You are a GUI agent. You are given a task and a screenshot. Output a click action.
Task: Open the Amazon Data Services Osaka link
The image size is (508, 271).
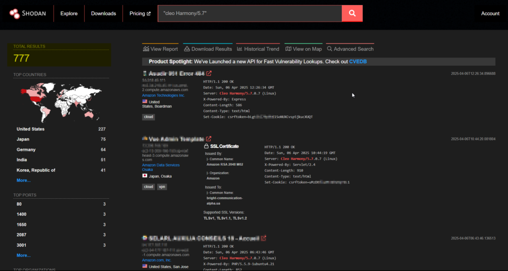point(161,167)
